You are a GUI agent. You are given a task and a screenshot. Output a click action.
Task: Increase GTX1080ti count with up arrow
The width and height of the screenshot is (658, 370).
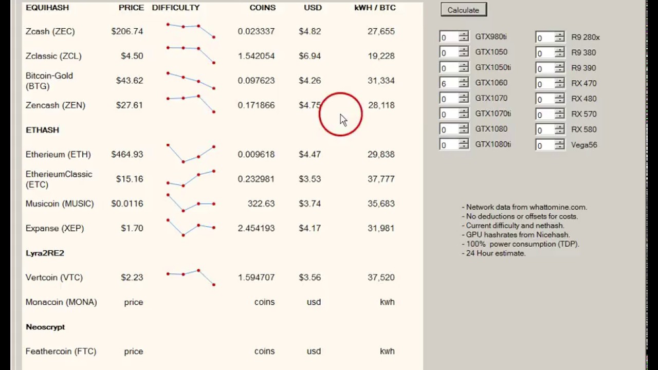coord(464,142)
